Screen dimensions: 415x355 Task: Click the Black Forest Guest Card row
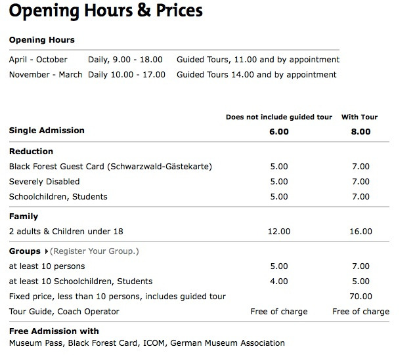(x=199, y=167)
